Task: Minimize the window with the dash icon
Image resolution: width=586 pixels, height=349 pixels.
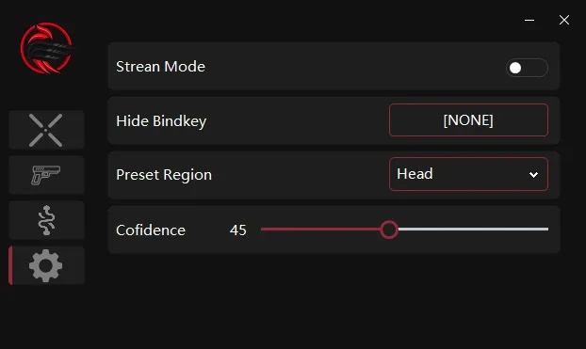Action: pyautogui.click(x=529, y=20)
